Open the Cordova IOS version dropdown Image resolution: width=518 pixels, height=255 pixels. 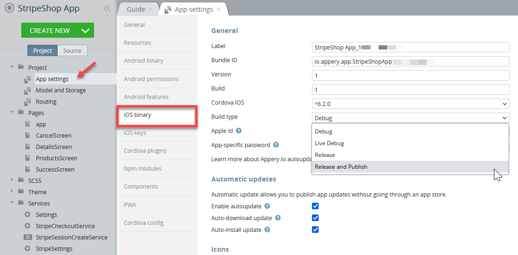point(410,104)
